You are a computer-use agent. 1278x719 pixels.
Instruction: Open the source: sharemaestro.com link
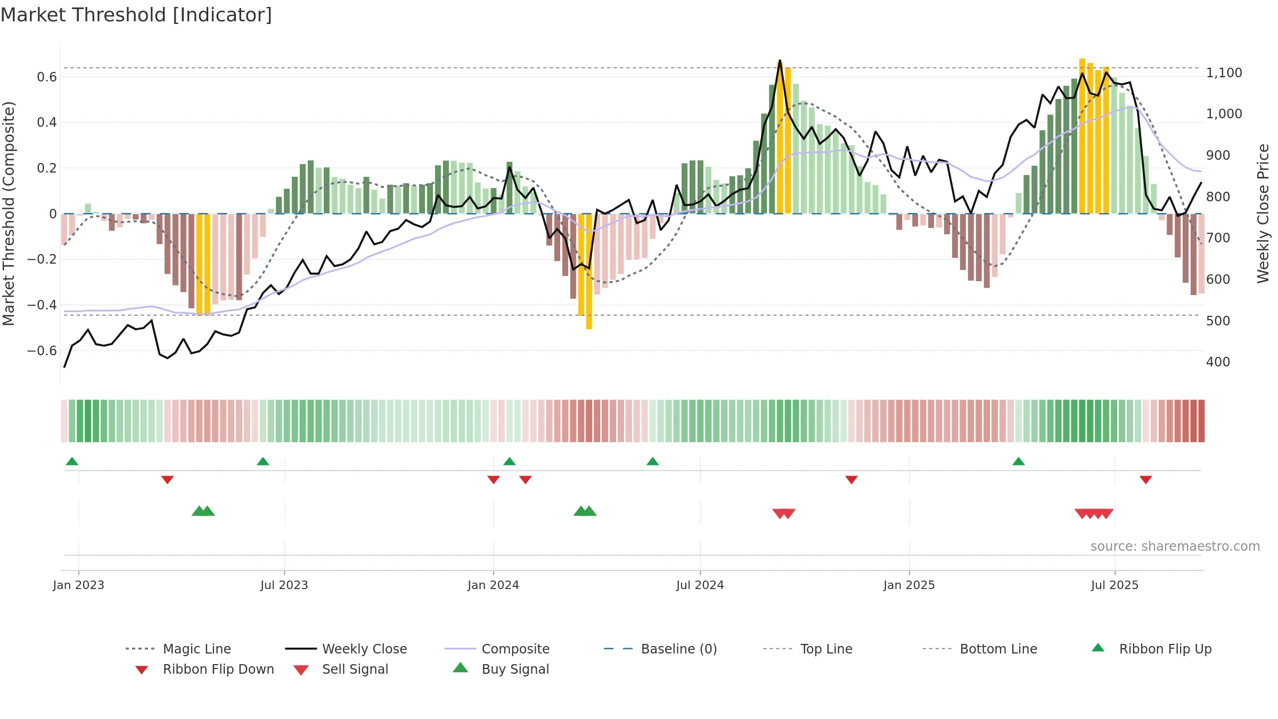(1175, 546)
